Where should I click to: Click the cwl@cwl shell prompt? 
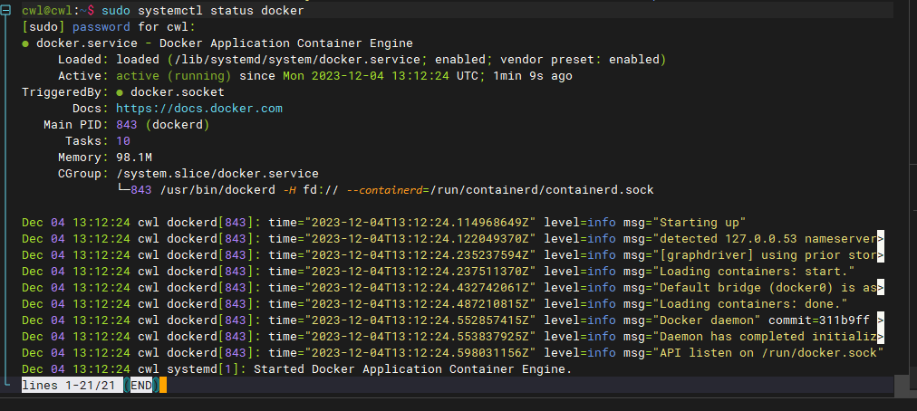point(59,11)
